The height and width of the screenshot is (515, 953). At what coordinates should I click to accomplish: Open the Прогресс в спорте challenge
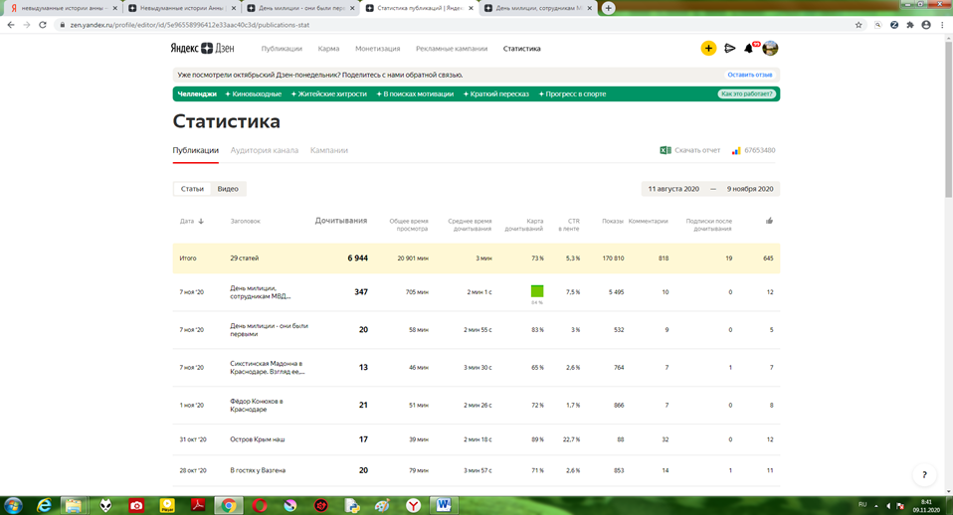[573, 94]
